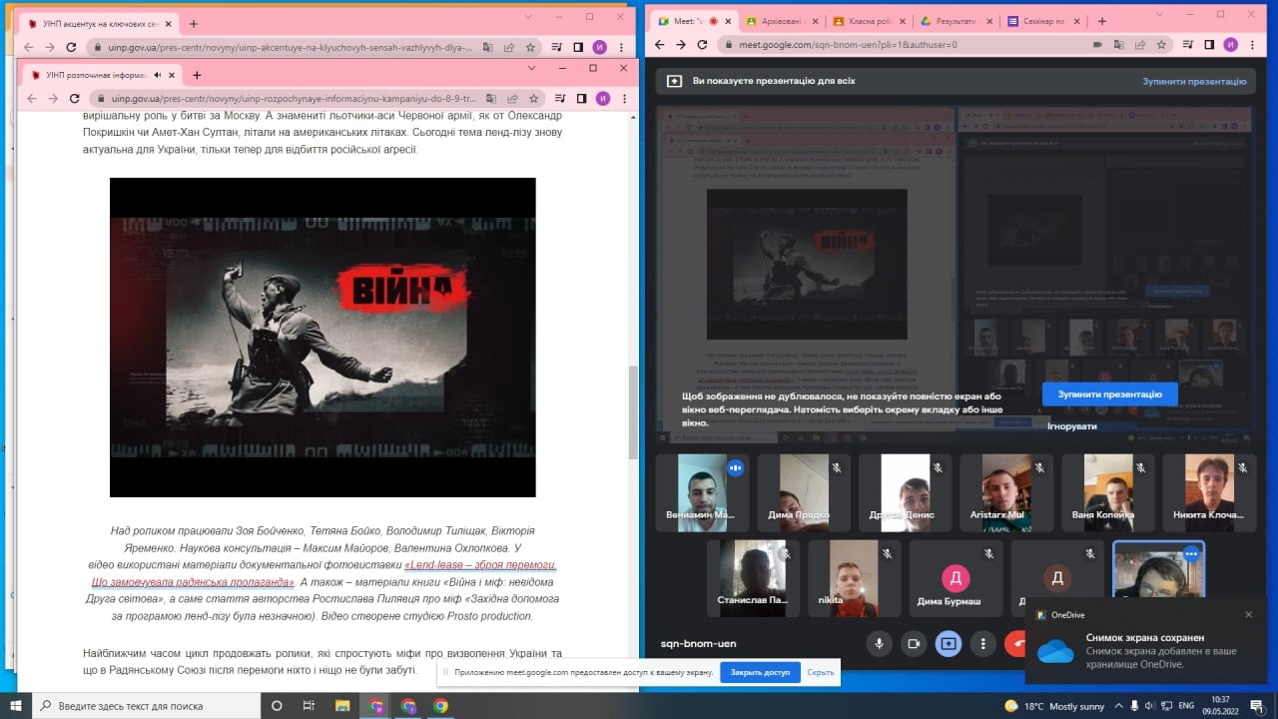Click top 'Зупинити презентацію' link in Meet banner
Viewport: 1278px width, 719px height.
(x=1194, y=81)
